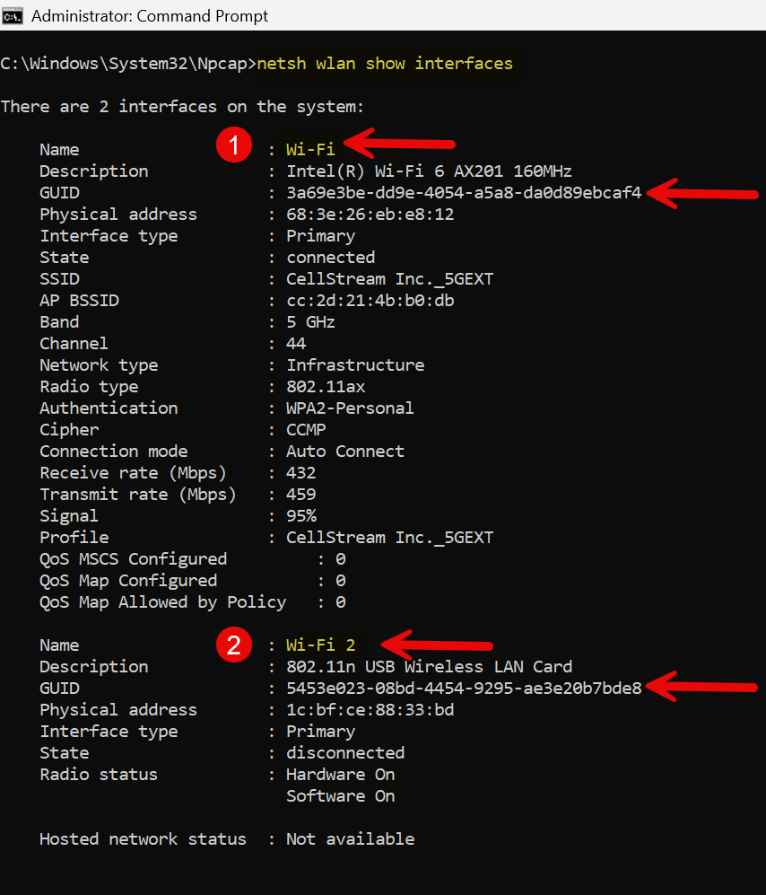Screen dimensions: 766x895
Task: Click the AP BSSID value cc:2d:21:4b:b0:db
Action: (x=370, y=301)
